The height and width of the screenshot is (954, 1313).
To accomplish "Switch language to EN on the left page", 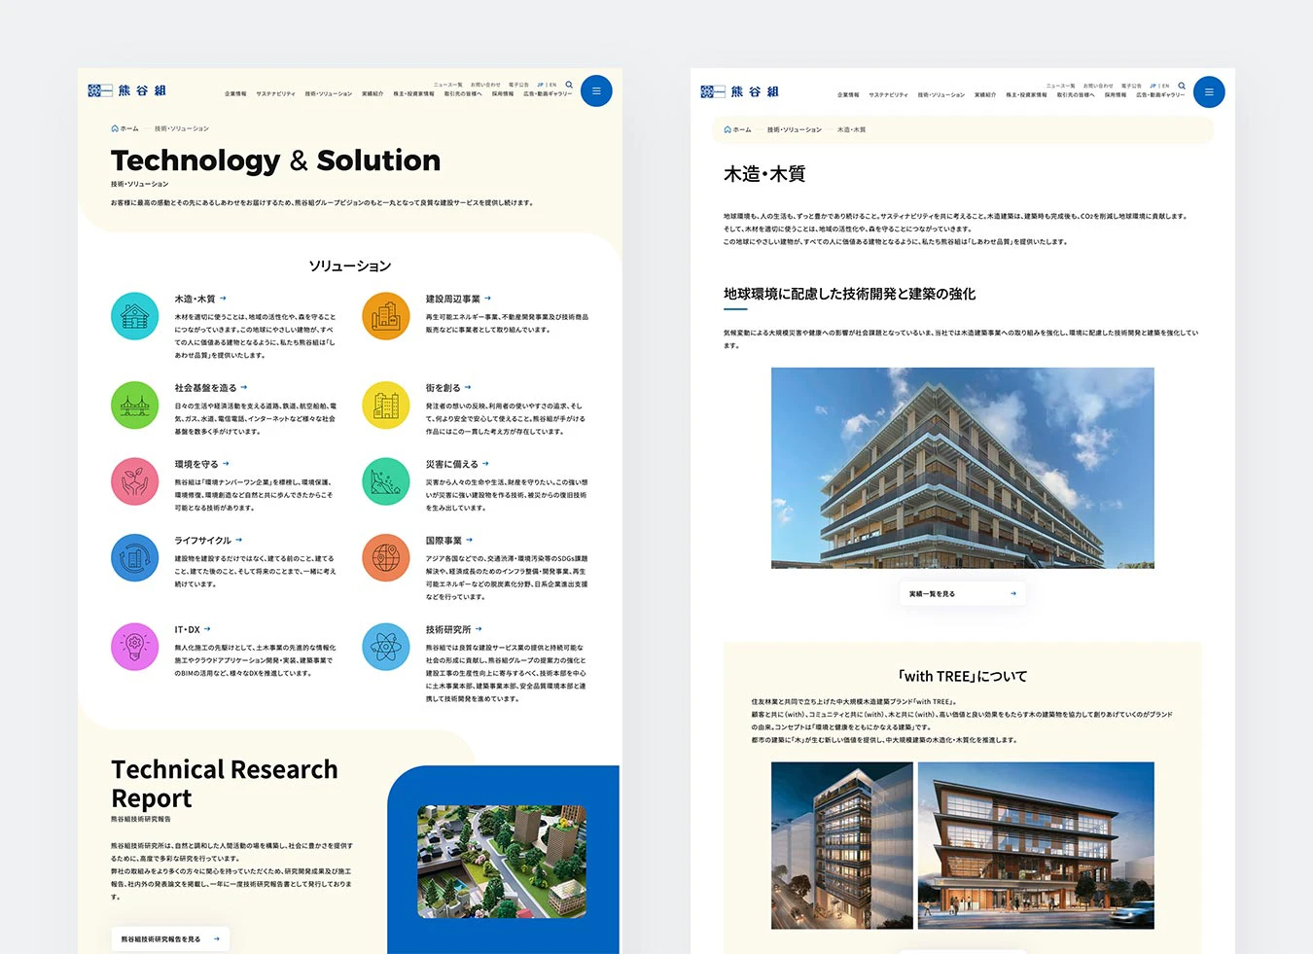I will click(553, 85).
